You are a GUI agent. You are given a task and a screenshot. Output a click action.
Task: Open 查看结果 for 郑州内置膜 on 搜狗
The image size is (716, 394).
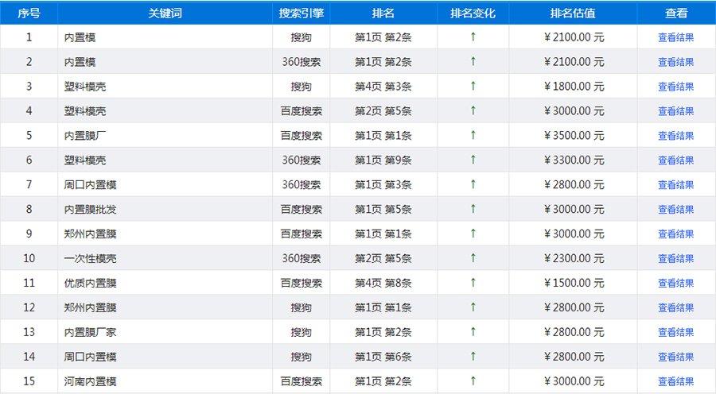pos(675,307)
